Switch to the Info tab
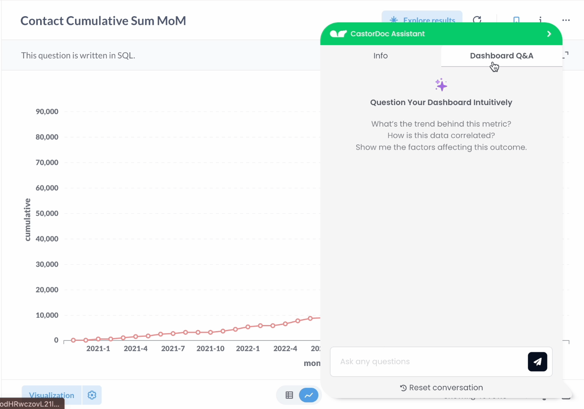The height and width of the screenshot is (409, 584). pos(380,56)
